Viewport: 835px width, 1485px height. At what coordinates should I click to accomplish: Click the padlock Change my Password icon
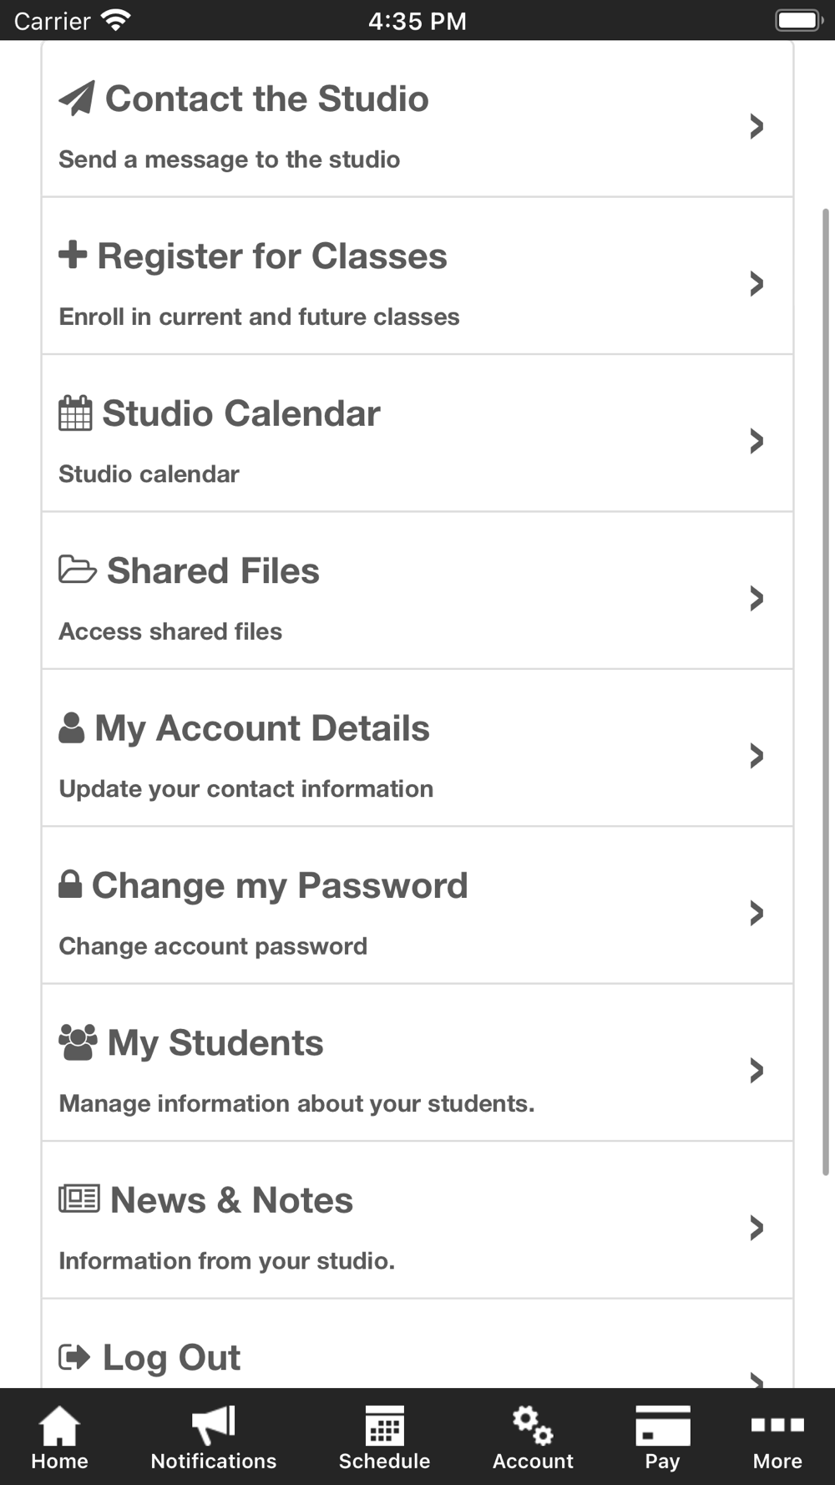pos(70,884)
